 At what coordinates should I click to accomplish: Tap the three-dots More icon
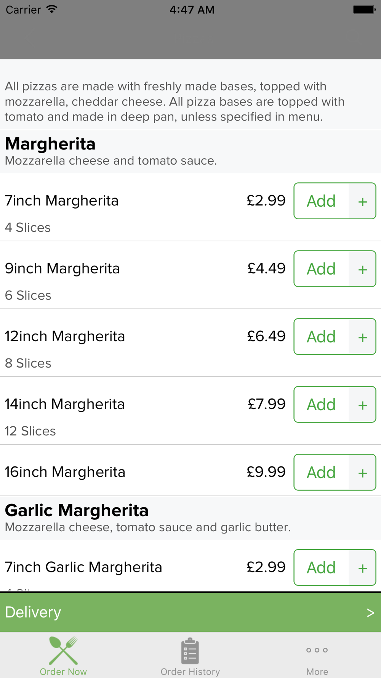317,650
